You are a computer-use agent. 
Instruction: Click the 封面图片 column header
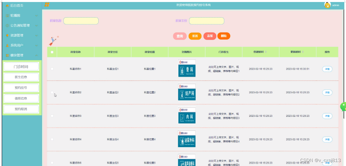[187, 52]
